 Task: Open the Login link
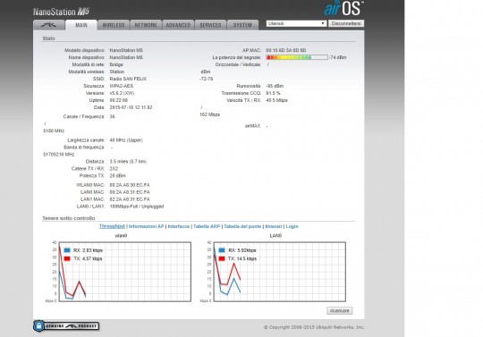pos(292,226)
